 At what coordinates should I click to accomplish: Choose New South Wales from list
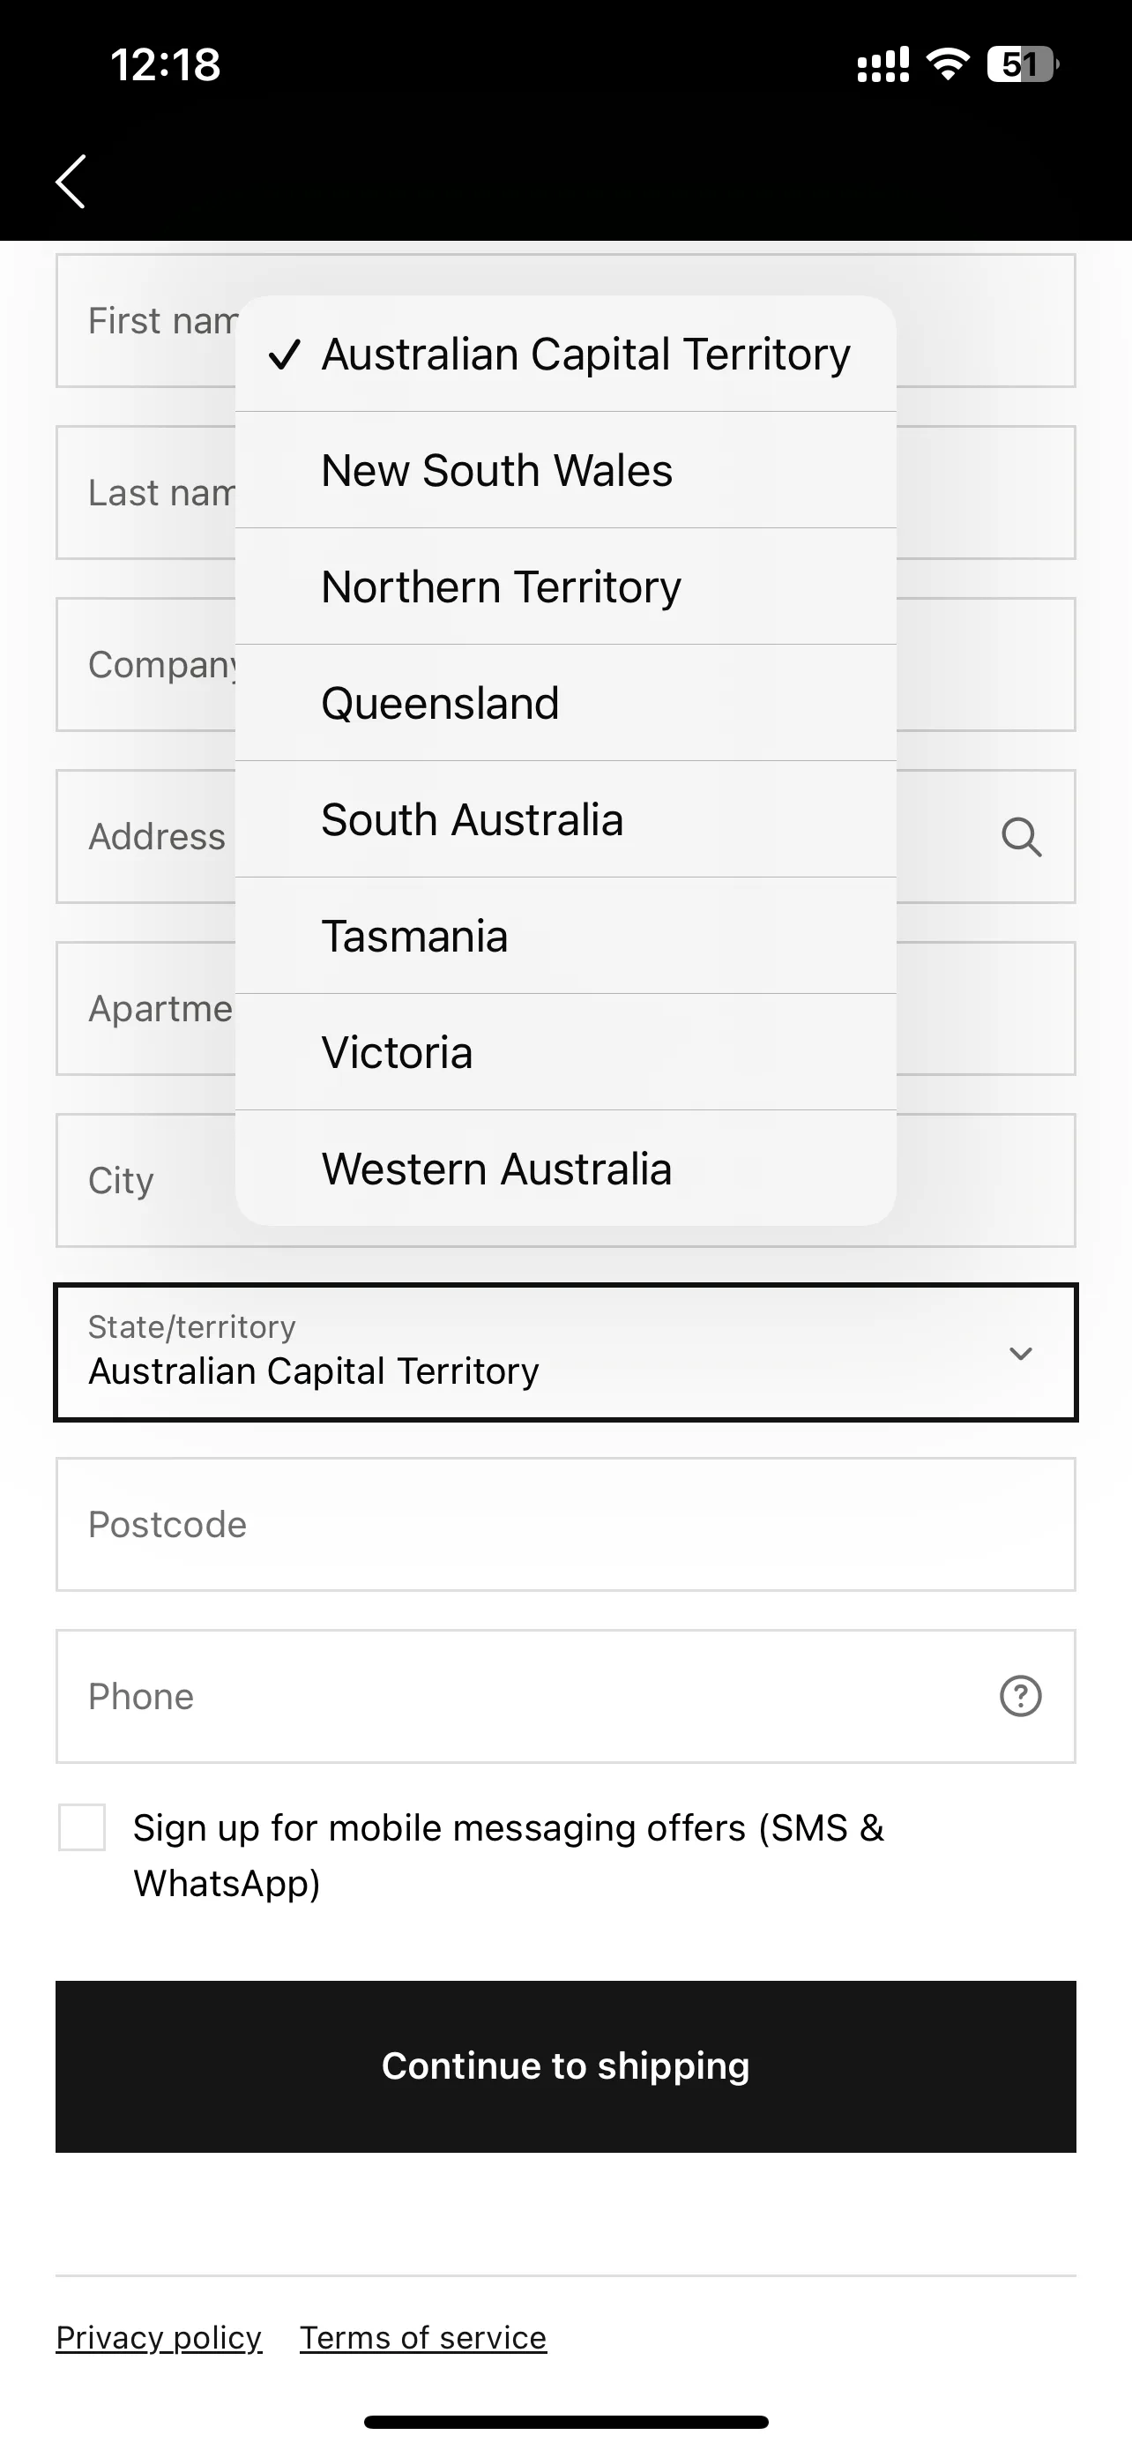(565, 470)
